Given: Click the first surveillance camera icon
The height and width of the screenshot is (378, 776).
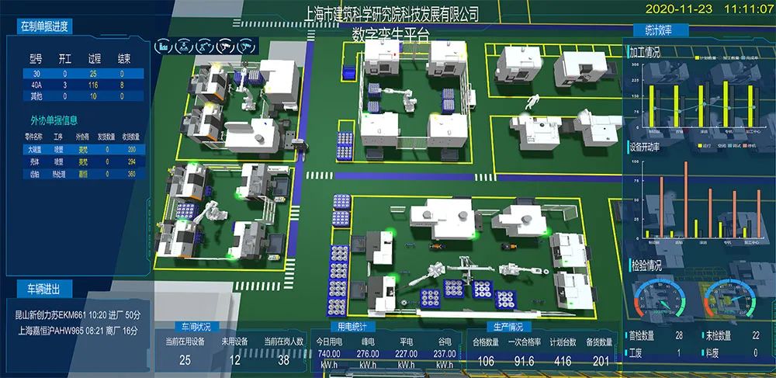Looking at the screenshot, I should click(227, 46).
